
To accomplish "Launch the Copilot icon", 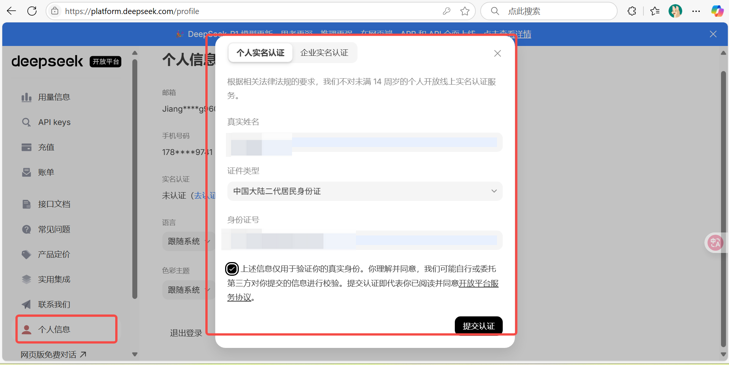I will pos(717,11).
